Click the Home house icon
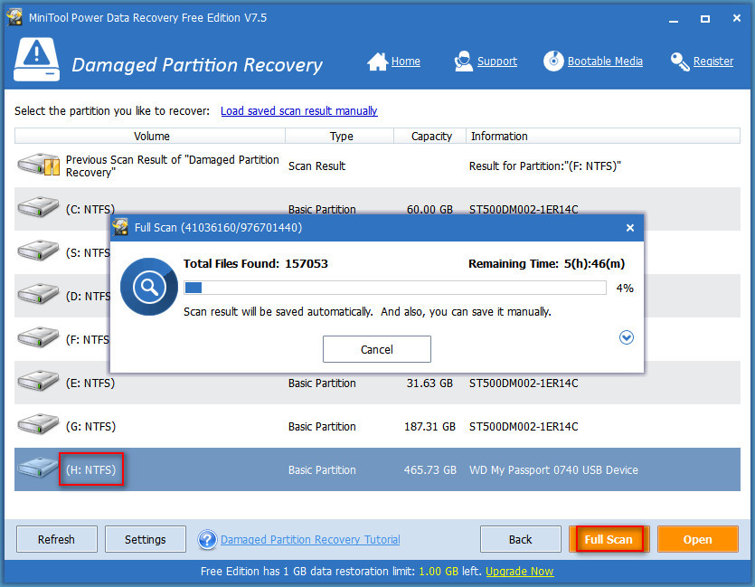Screen dimensions: 755x587 [x=377, y=62]
